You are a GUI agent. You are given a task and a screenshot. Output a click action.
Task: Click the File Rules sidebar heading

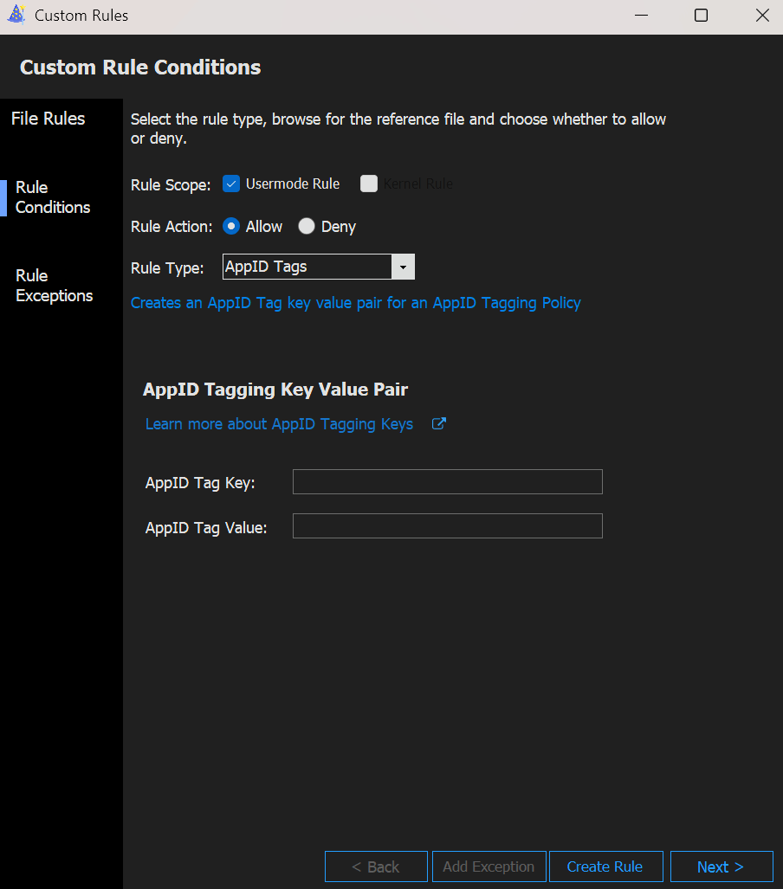pyautogui.click(x=49, y=119)
